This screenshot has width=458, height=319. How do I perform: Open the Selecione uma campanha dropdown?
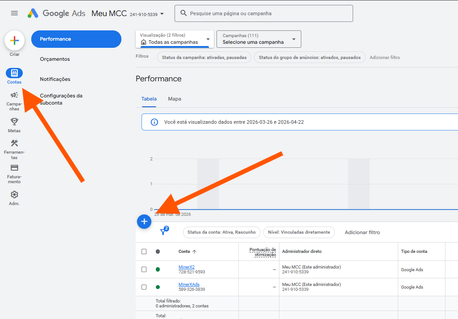coord(259,39)
